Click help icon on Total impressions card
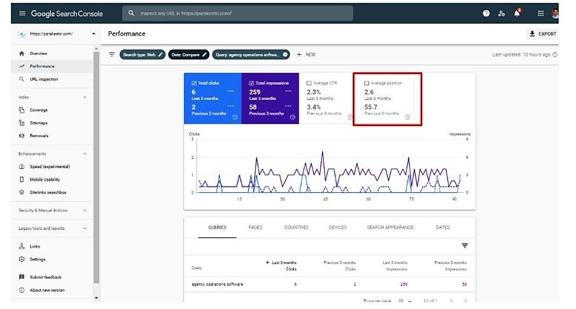This screenshot has width=576, height=309. (x=292, y=117)
